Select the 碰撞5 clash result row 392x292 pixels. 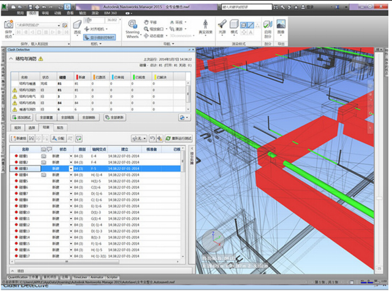point(95,181)
